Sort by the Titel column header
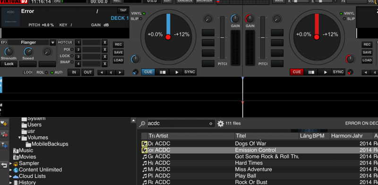 pos(267,136)
